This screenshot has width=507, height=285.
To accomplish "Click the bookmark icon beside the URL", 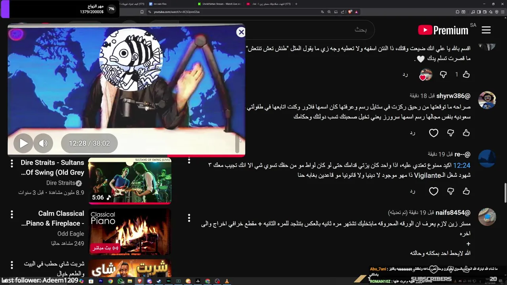I will pos(142,12).
